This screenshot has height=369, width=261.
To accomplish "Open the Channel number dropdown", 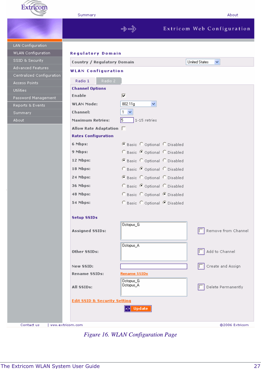I will [127, 112].
